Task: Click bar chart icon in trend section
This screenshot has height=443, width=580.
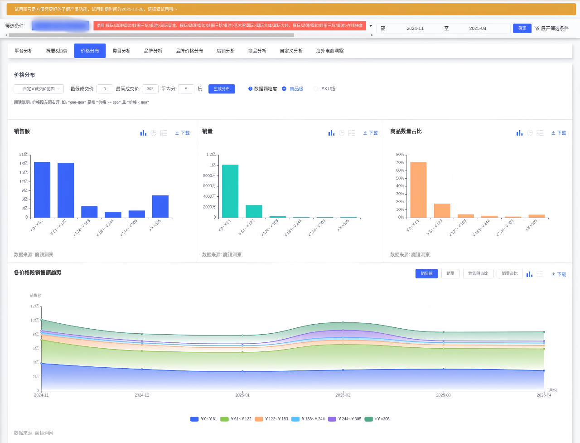Action: [529, 274]
